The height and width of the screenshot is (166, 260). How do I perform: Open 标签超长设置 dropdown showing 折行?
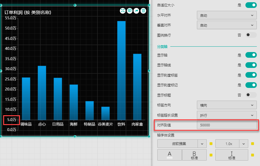tap(227, 115)
